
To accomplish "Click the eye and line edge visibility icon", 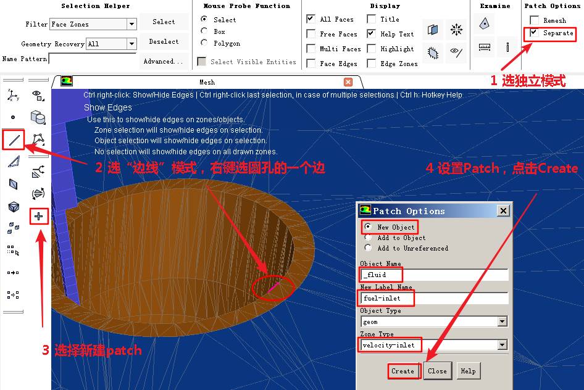I will [456, 53].
